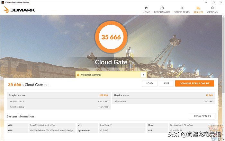The height and width of the screenshot is (141, 225).
Task: Click the Cloud Gate hero title
Action: click(x=111, y=62)
